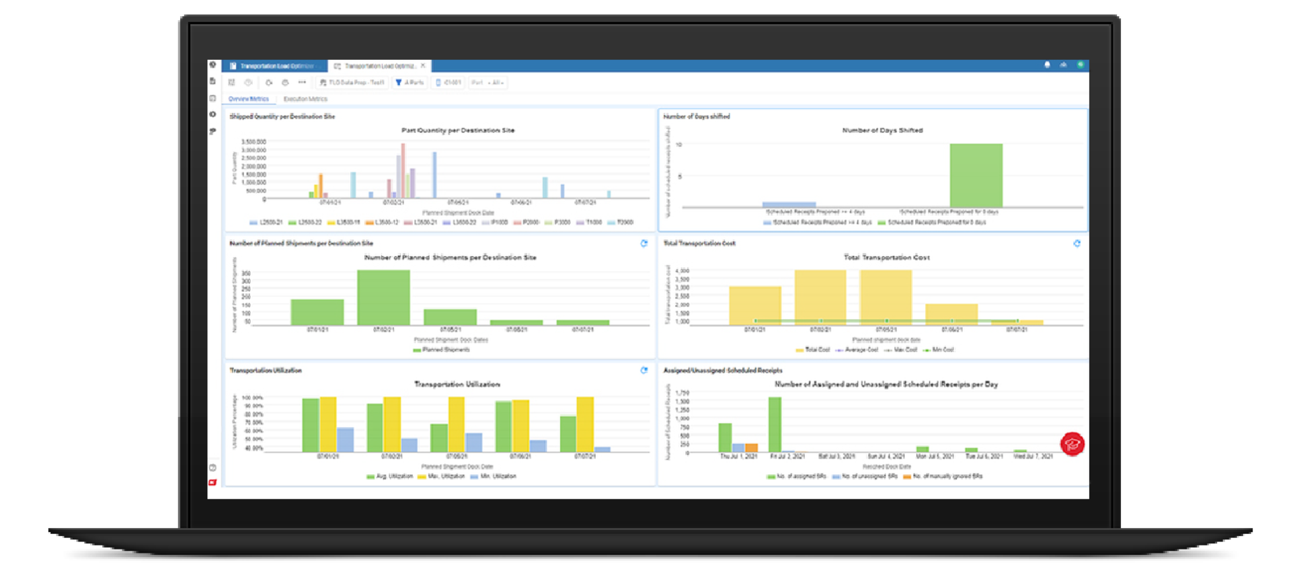Switch to the Execution Metrics tab
This screenshot has width=1291, height=569.
tap(305, 99)
